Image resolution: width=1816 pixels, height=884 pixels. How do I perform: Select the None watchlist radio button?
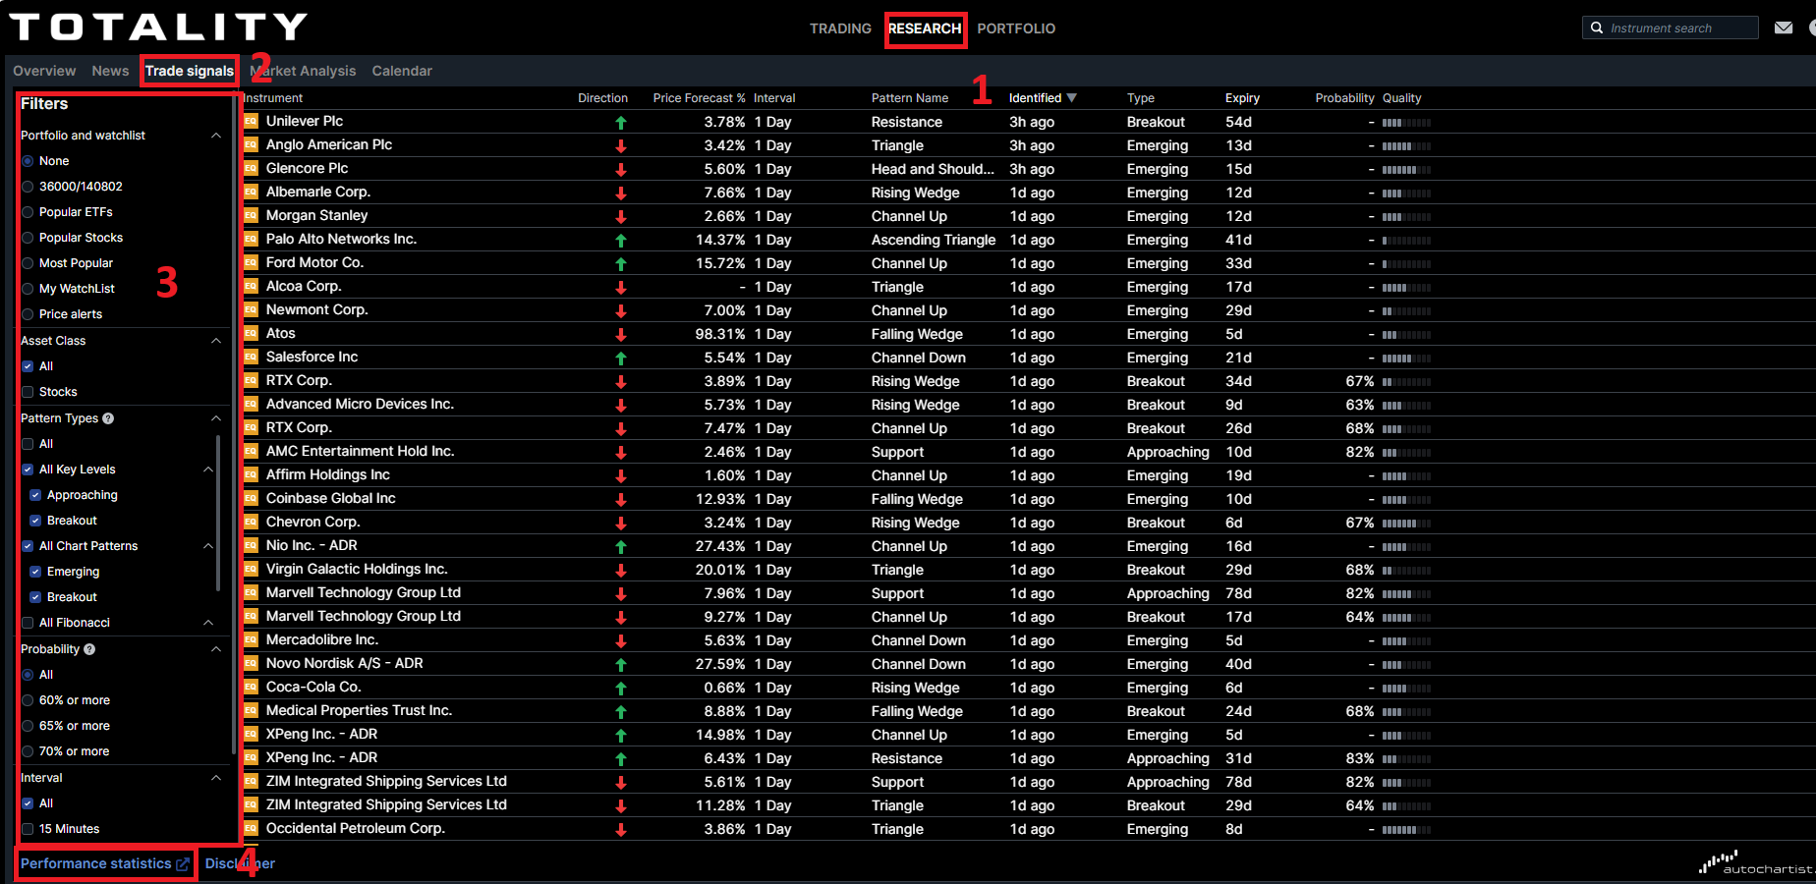pos(28,161)
